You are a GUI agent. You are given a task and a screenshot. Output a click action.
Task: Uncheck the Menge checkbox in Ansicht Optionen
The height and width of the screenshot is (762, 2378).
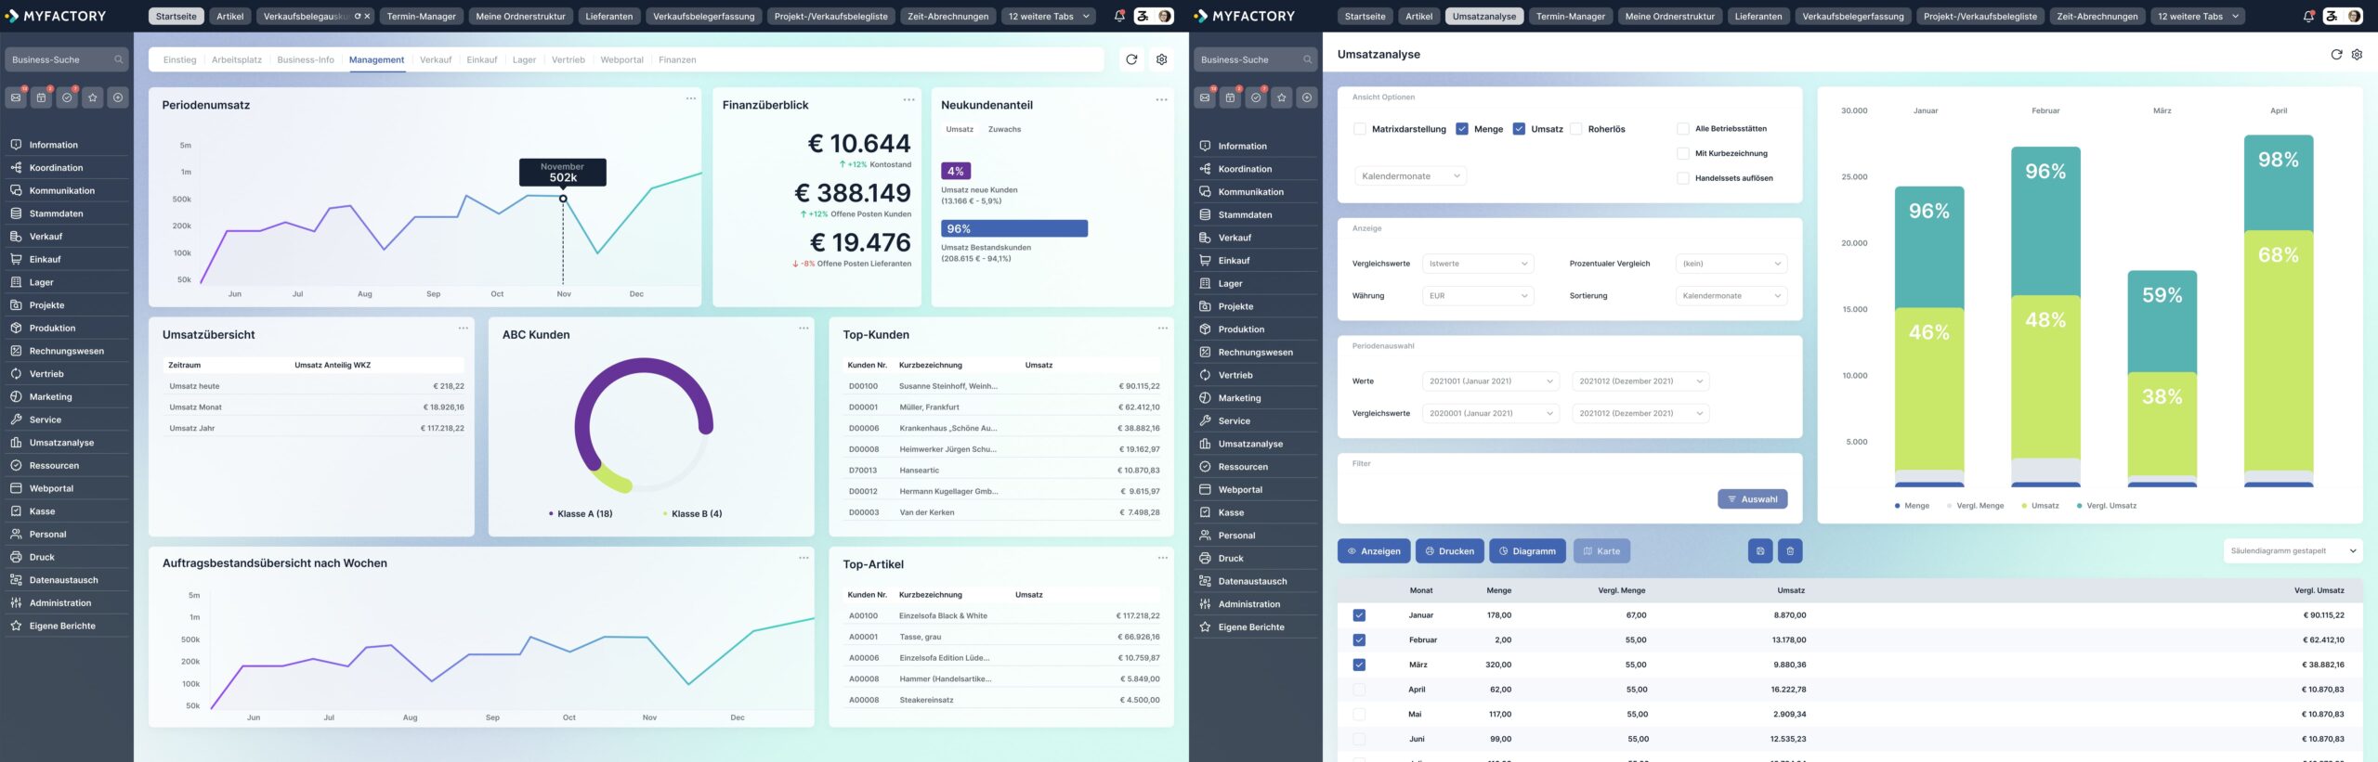pos(1462,129)
